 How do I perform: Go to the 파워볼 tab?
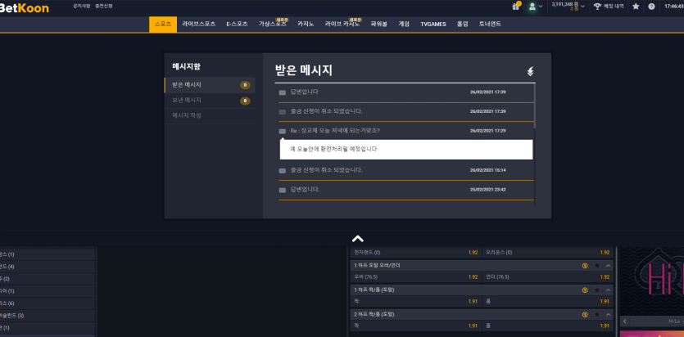coord(378,25)
